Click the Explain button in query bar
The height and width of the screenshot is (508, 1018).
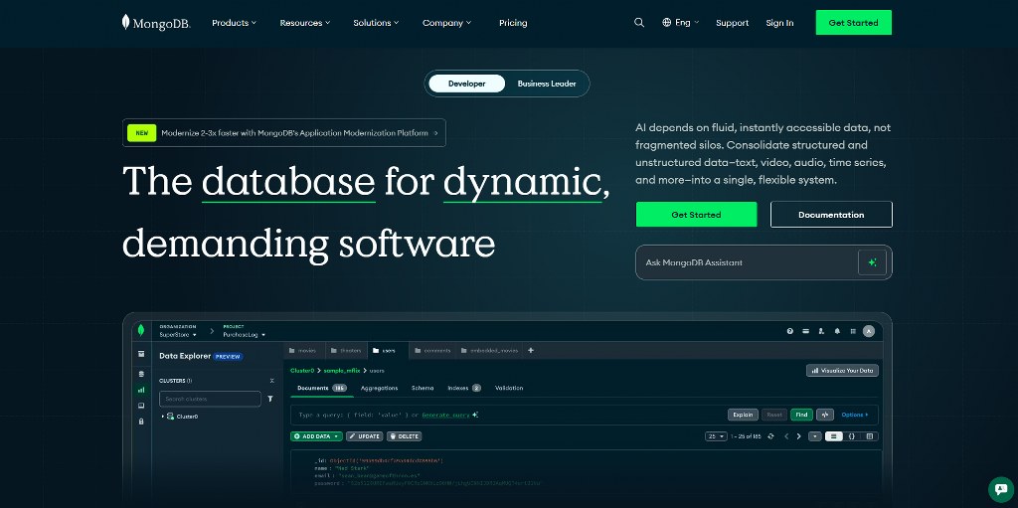(743, 415)
